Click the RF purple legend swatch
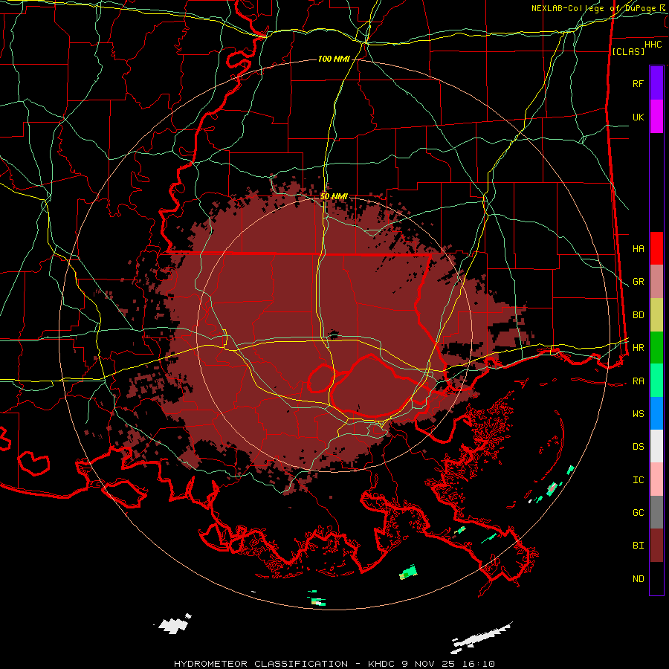669x669 pixels. 656,83
